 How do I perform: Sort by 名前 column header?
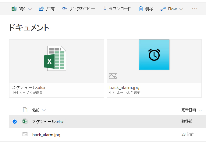[36, 110]
